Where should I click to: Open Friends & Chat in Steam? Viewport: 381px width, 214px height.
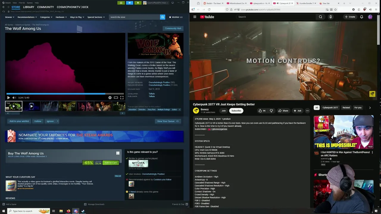point(179,204)
